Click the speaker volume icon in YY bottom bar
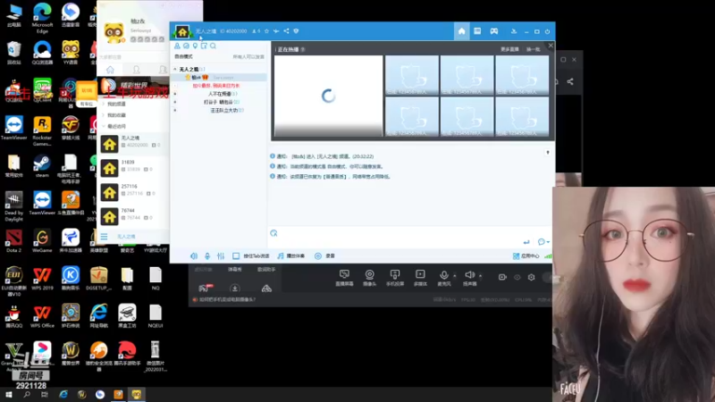This screenshot has height=402, width=715. pos(194,256)
